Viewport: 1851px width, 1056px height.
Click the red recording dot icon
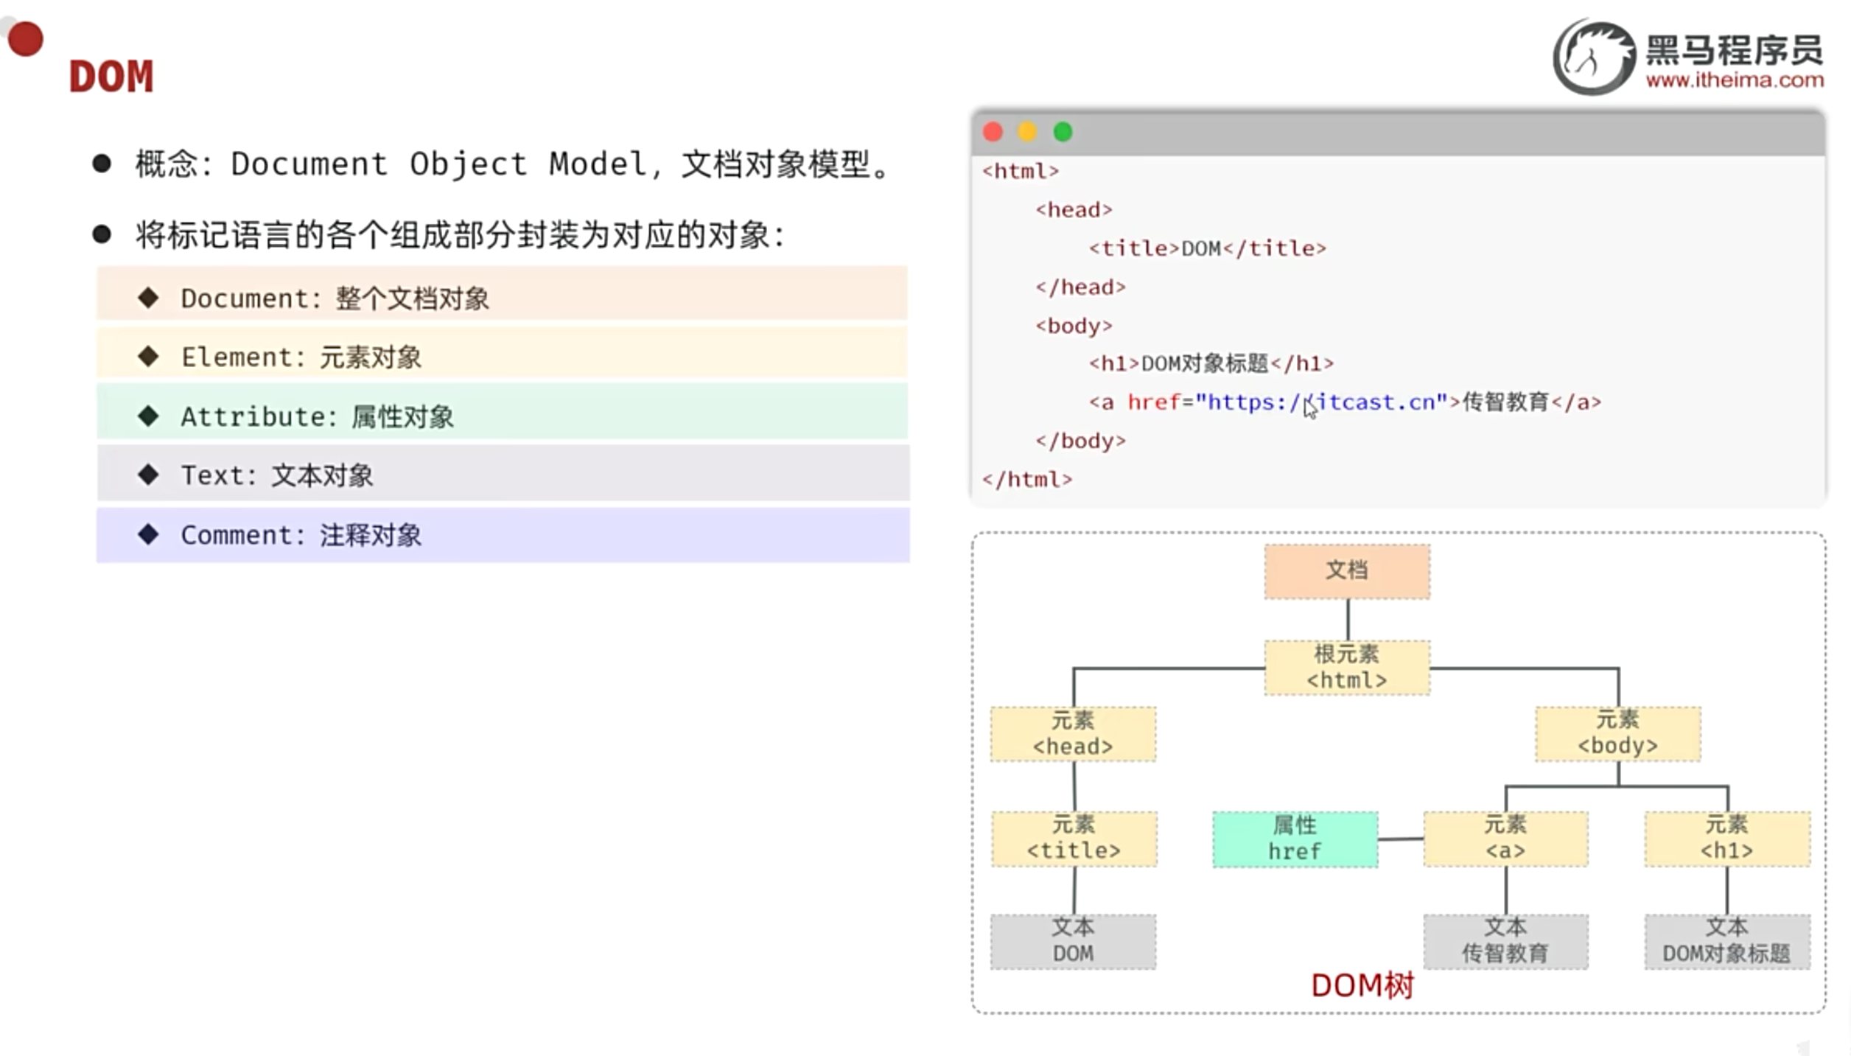26,39
